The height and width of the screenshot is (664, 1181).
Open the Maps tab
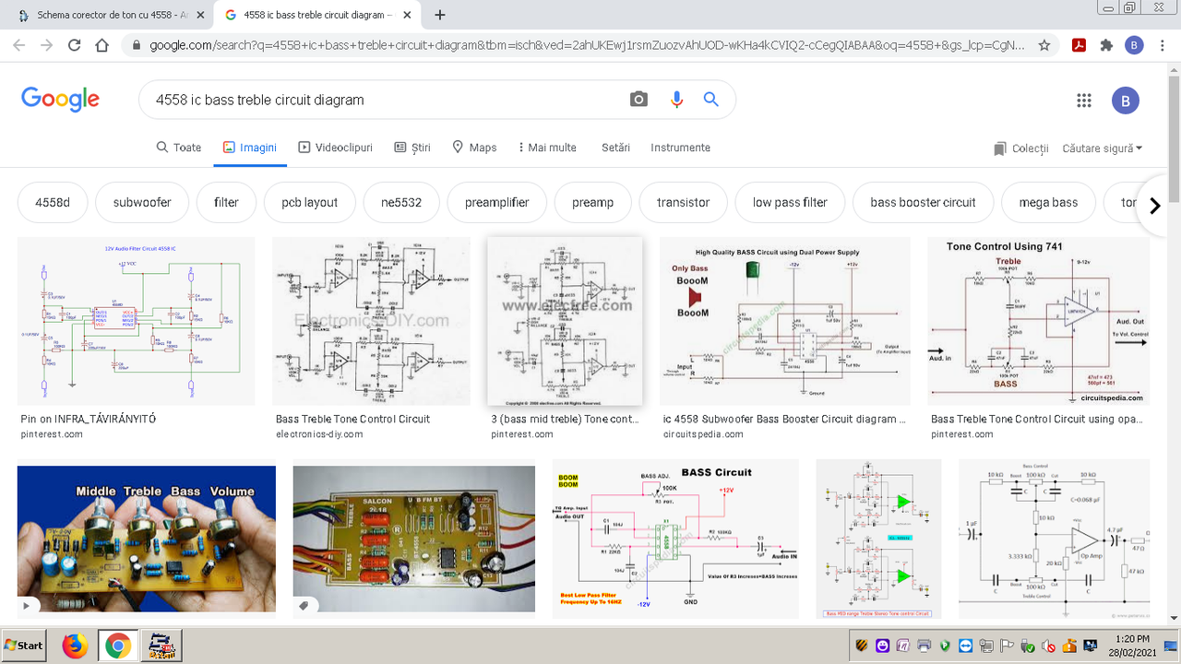pyautogui.click(x=474, y=148)
